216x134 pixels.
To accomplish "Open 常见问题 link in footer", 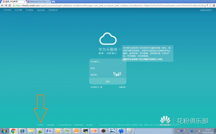I will click(51, 125).
